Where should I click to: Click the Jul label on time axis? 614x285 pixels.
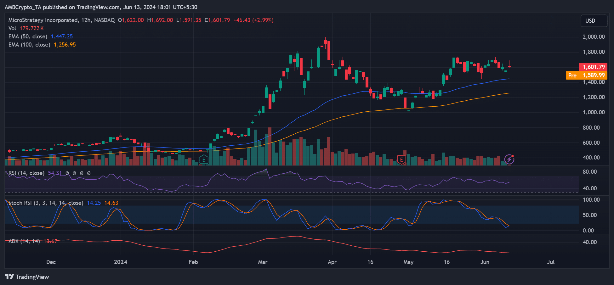(551, 262)
